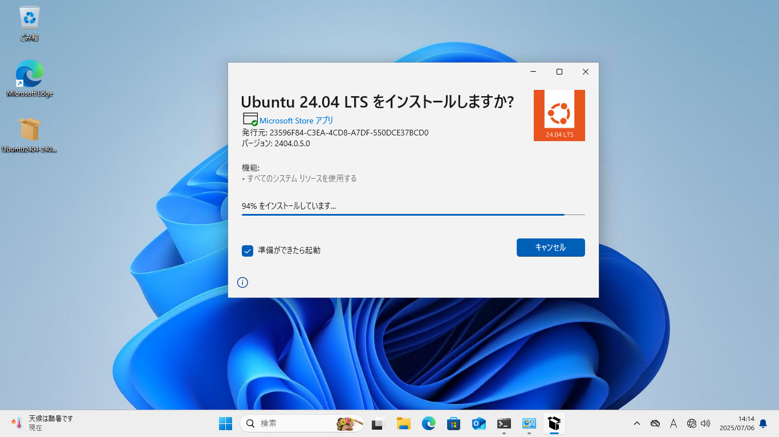Open the weather widget 天候は酷暑です
Screen dimensions: 779x437
pyautogui.click(x=43, y=423)
